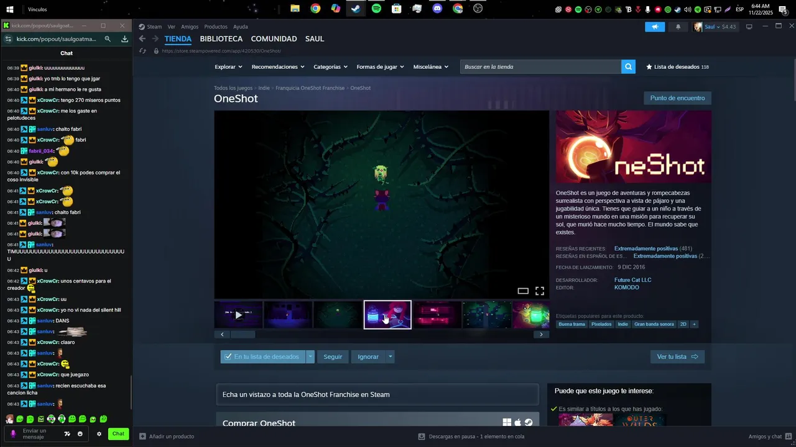Click the Buena trama tag
796x447 pixels.
pos(572,324)
